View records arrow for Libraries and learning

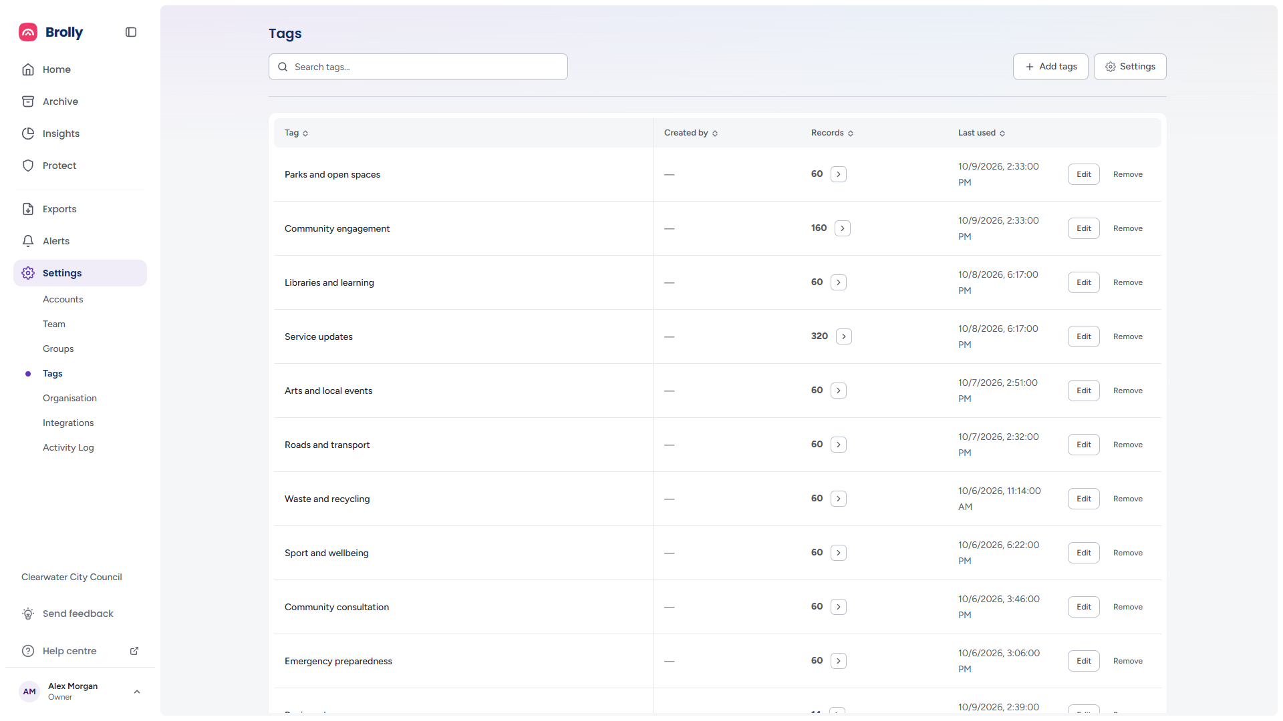click(839, 282)
